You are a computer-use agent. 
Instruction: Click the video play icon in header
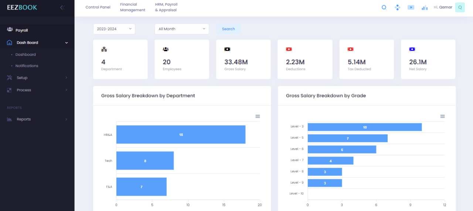(x=411, y=7)
